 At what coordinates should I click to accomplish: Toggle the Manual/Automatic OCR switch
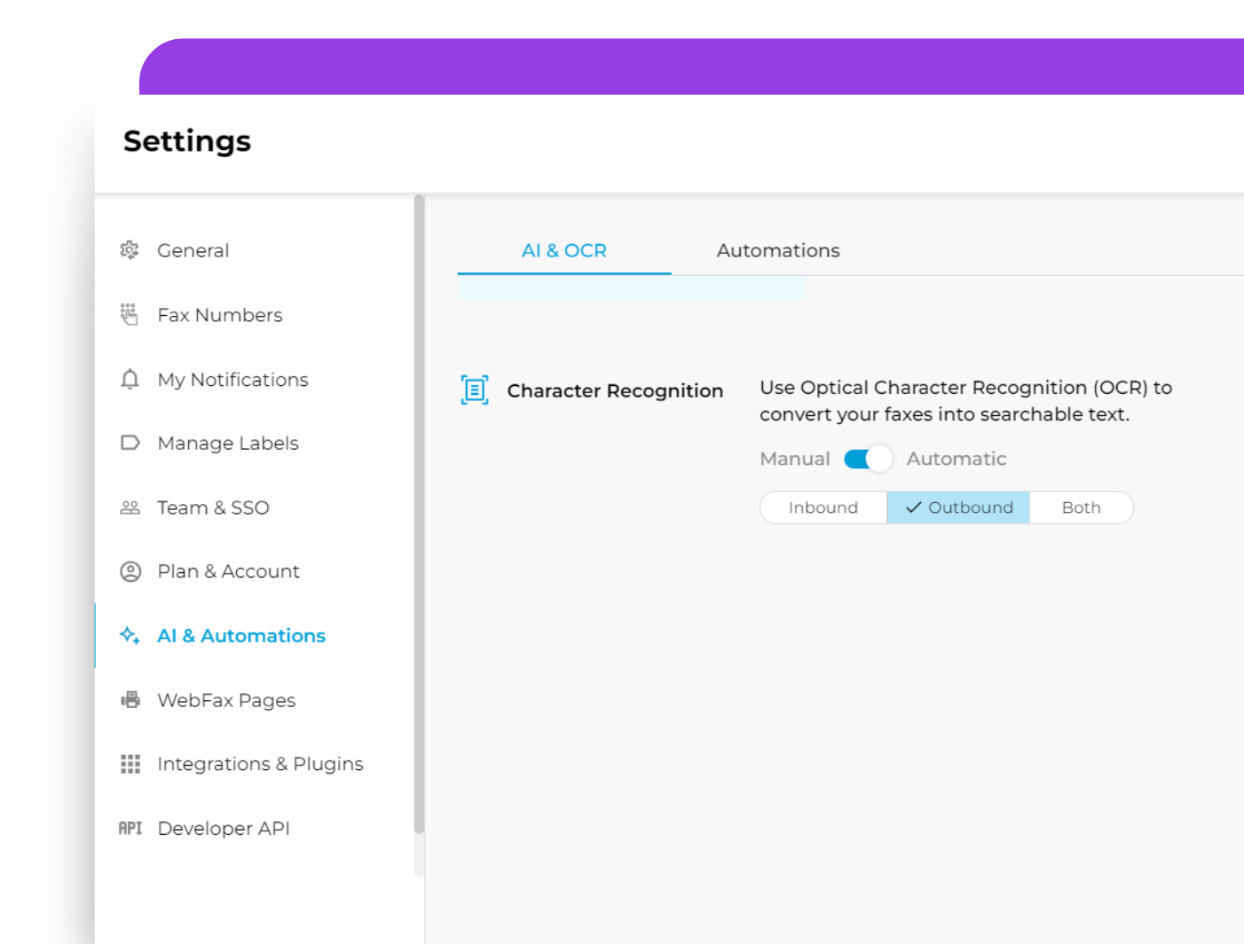[868, 459]
